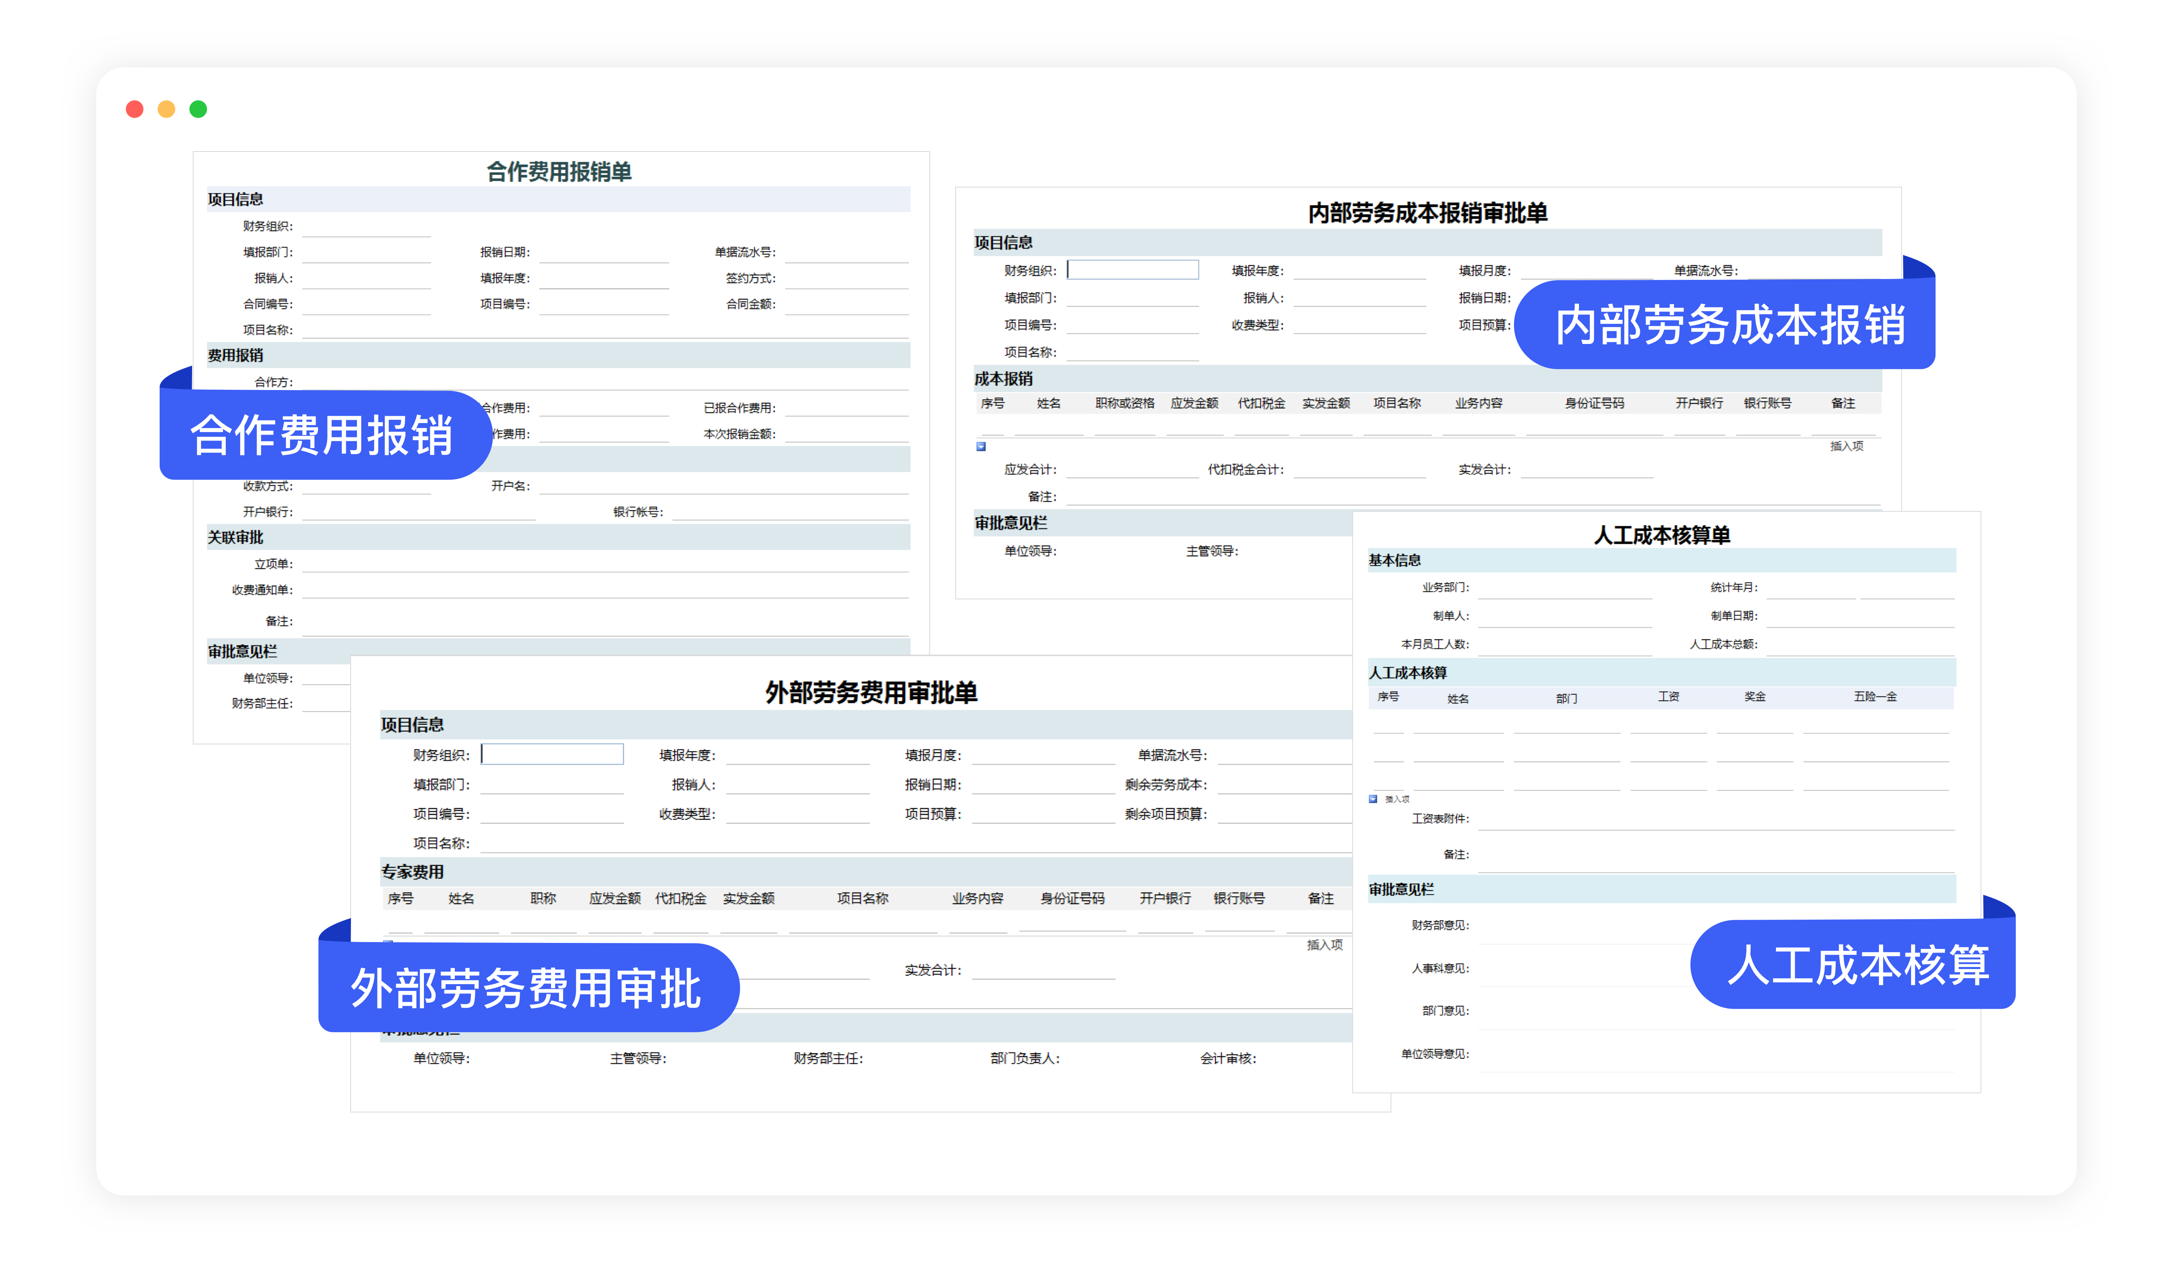Click 备注 field in 合作费用报销单

tap(605, 621)
